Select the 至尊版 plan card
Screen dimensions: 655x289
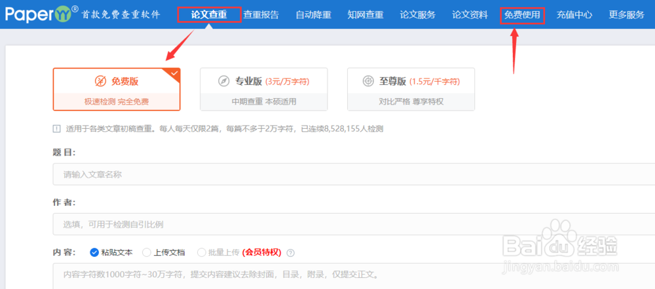coord(411,89)
